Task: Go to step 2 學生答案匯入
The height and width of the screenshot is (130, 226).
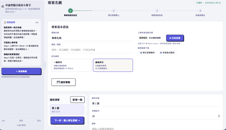Action: (x=114, y=11)
